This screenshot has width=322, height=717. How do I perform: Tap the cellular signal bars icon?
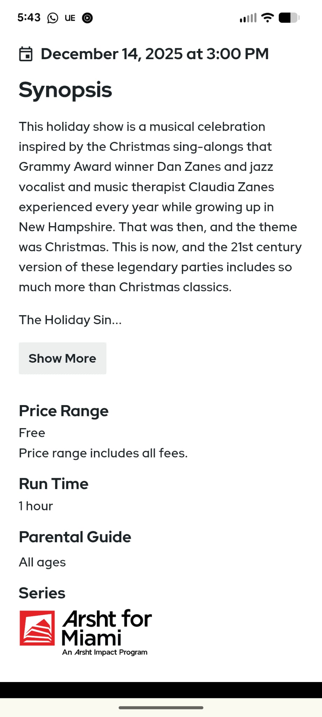pos(248,18)
